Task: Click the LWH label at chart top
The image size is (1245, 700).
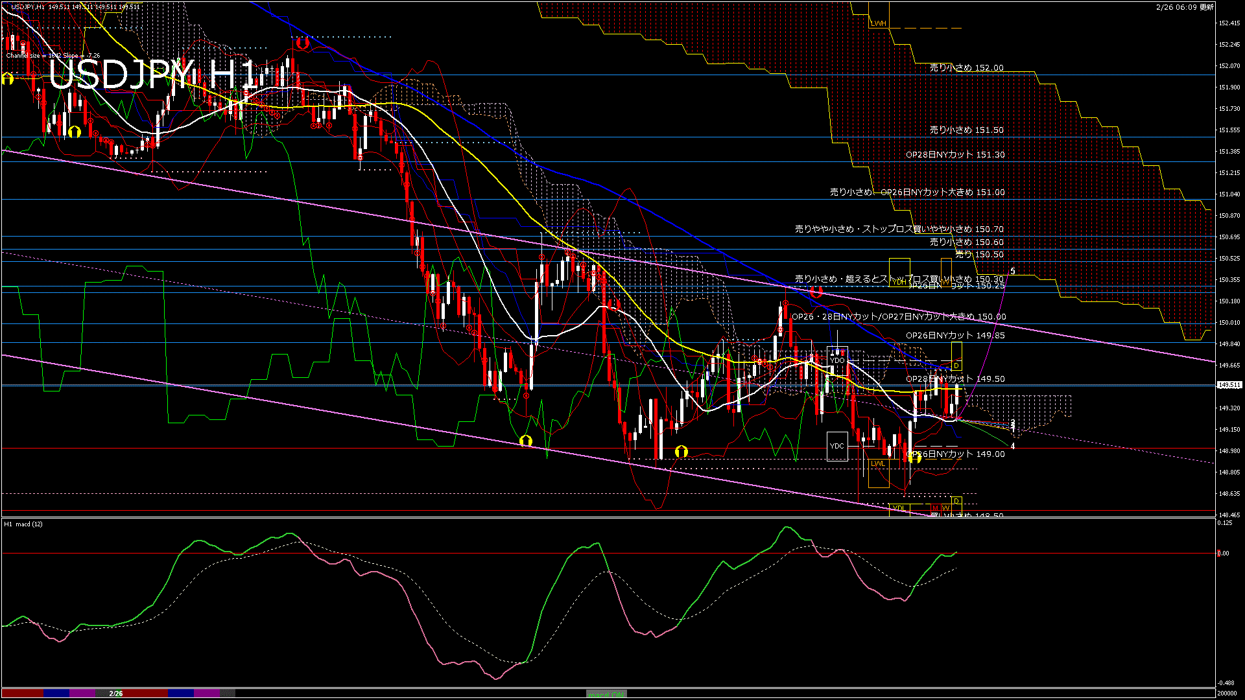Action: (878, 23)
